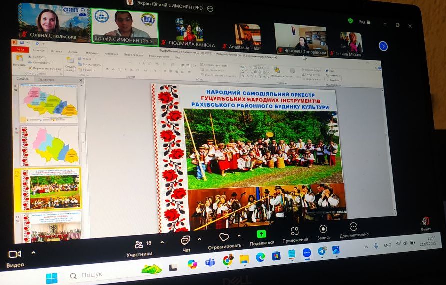Expand the arrow beside Участники

(162, 242)
